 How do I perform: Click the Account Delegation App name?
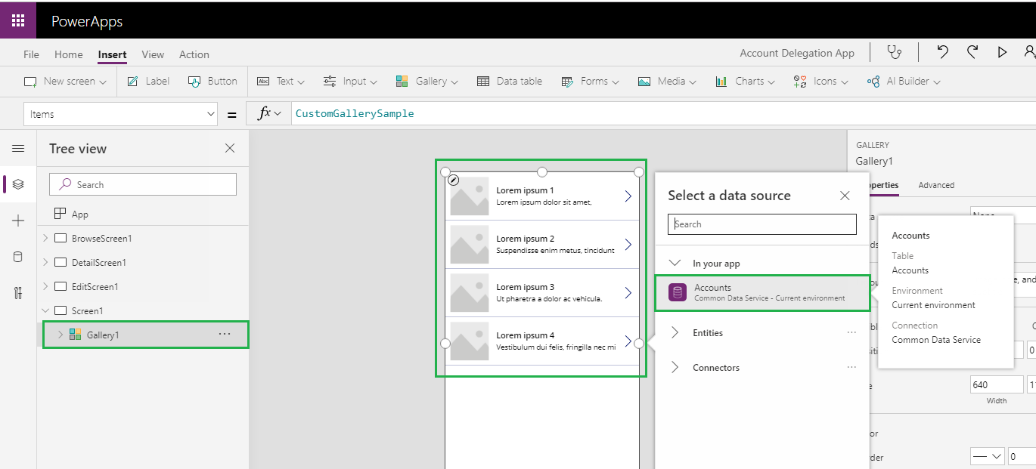pos(797,53)
